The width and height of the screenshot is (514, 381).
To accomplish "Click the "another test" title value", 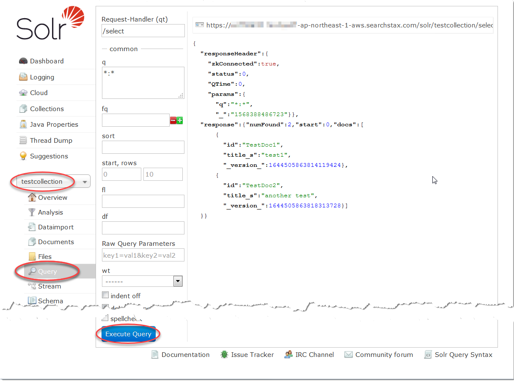I will [x=288, y=196].
